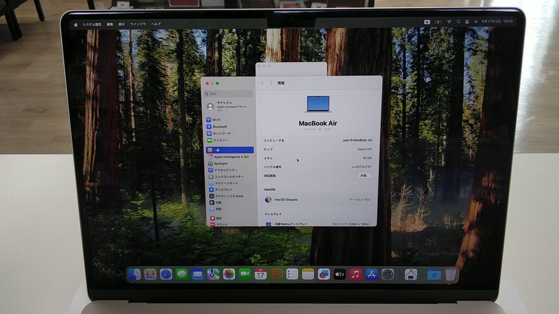Viewport: 559px width, 314px height.
Task: Open アクセシビリティ (Accessibility) settings
Action: pyautogui.click(x=225, y=170)
